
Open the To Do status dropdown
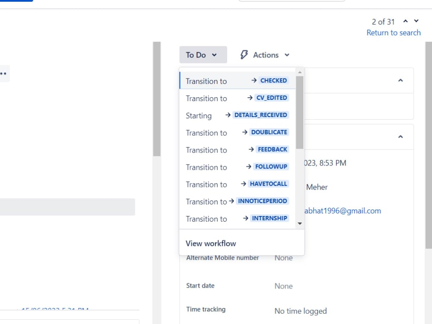click(203, 55)
